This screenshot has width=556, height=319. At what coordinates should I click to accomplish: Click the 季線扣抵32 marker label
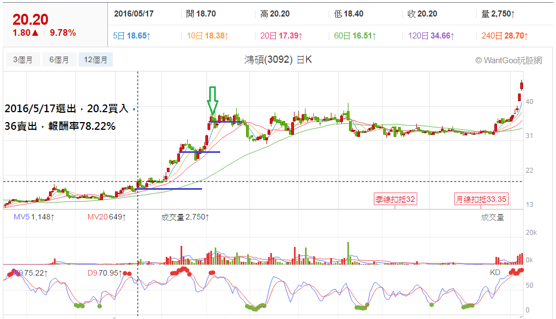click(395, 199)
